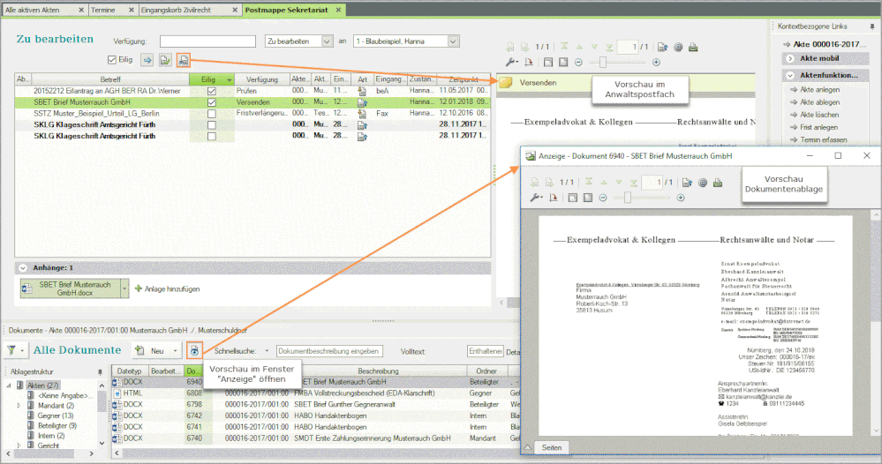
Task: Collapse the Anhänge: 1 section
Action: click(x=22, y=267)
